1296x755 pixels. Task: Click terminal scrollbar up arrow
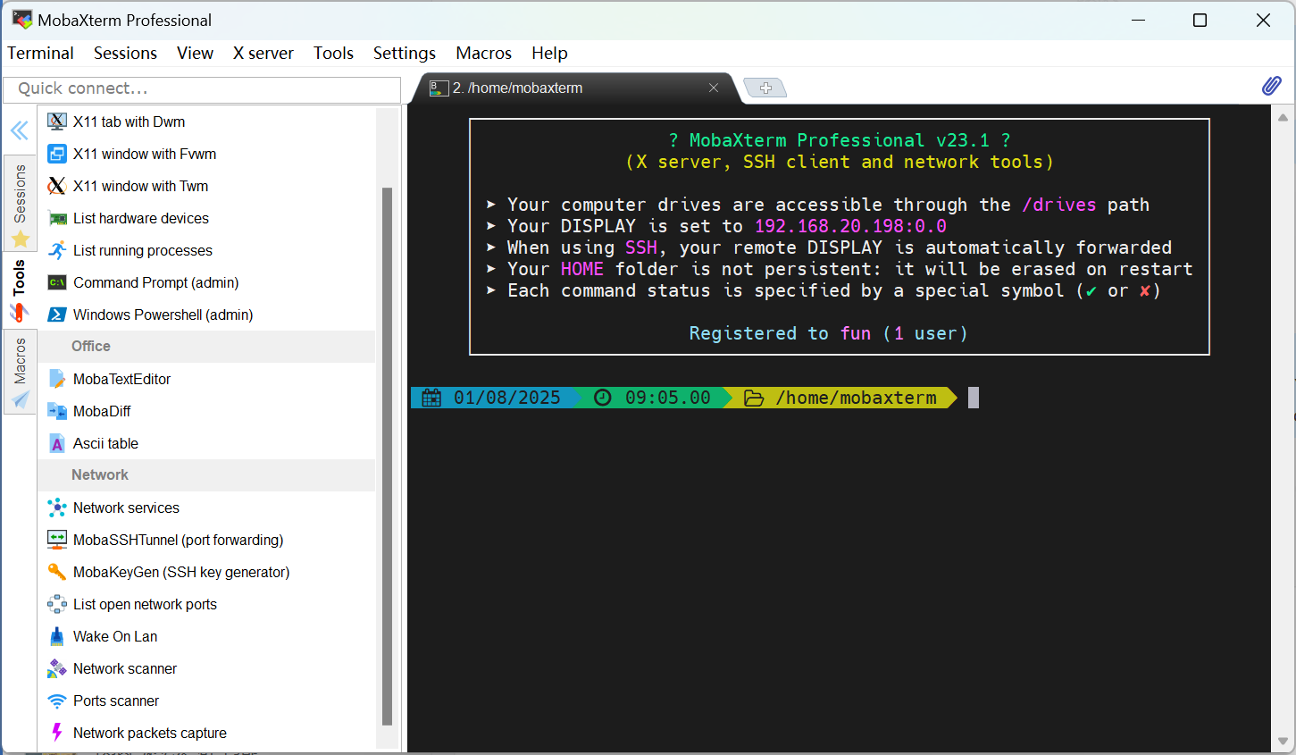click(x=1283, y=117)
